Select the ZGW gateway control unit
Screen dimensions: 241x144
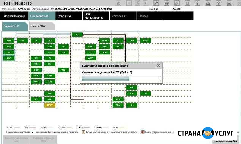[x=77, y=35]
